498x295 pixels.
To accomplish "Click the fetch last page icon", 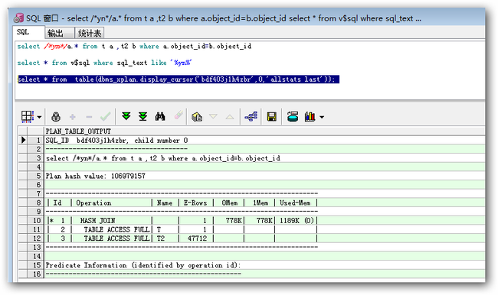I will pyautogui.click(x=143, y=116).
